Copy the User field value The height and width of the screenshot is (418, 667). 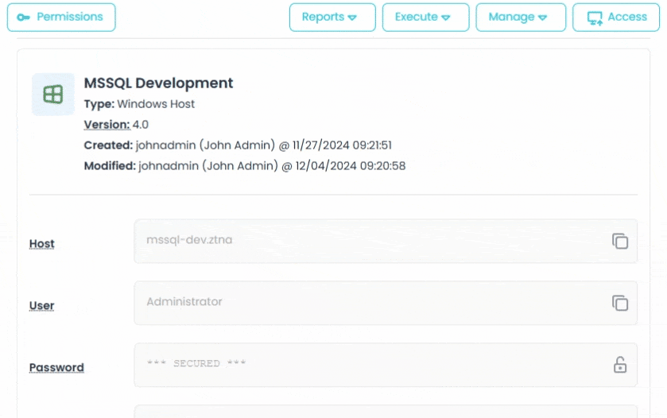pos(620,303)
